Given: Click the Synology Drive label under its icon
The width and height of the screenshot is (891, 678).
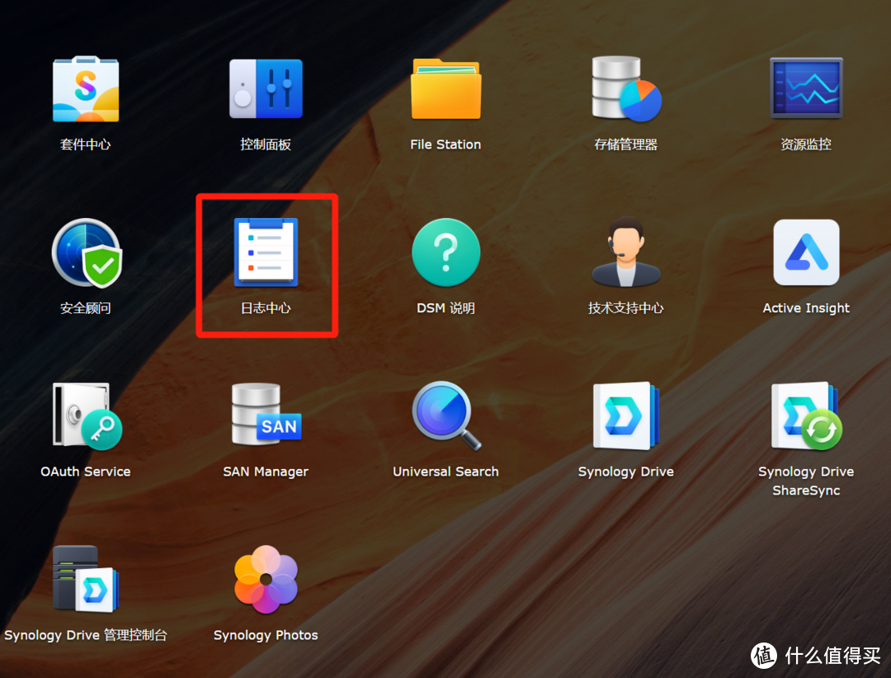Looking at the screenshot, I should 626,472.
